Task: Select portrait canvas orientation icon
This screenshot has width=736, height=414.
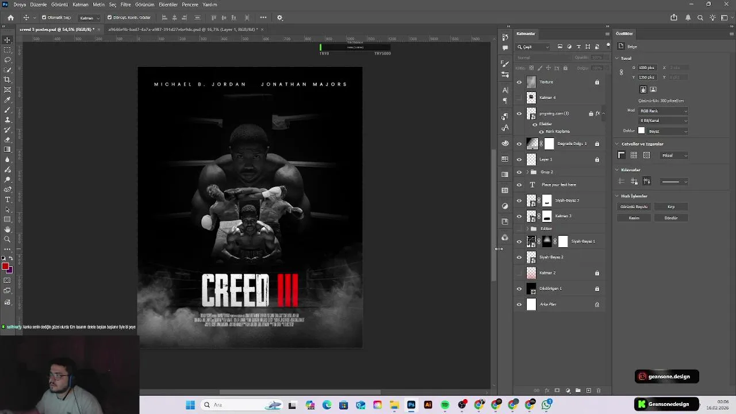Action: click(x=643, y=90)
